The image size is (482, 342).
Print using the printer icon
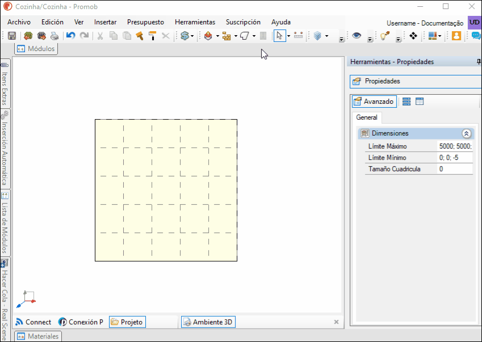55,36
